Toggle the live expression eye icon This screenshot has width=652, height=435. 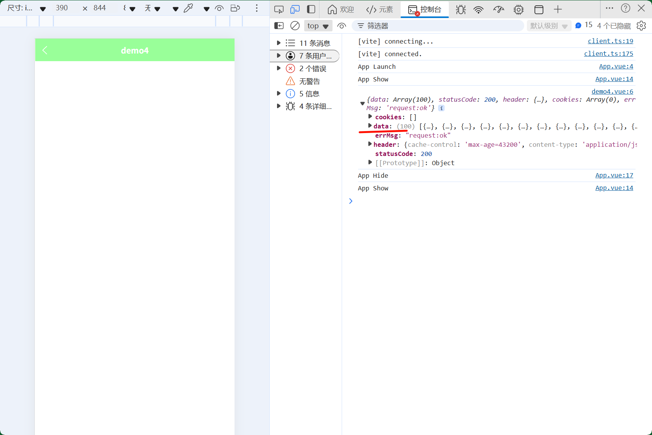click(341, 26)
